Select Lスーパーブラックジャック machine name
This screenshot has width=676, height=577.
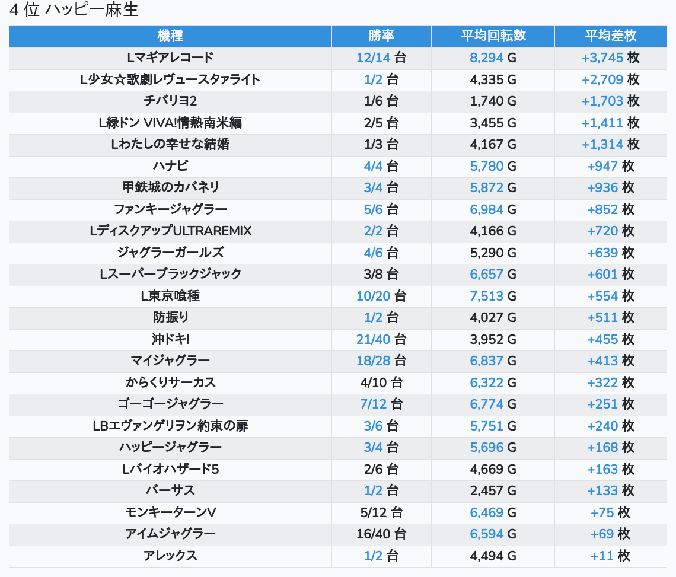170,275
